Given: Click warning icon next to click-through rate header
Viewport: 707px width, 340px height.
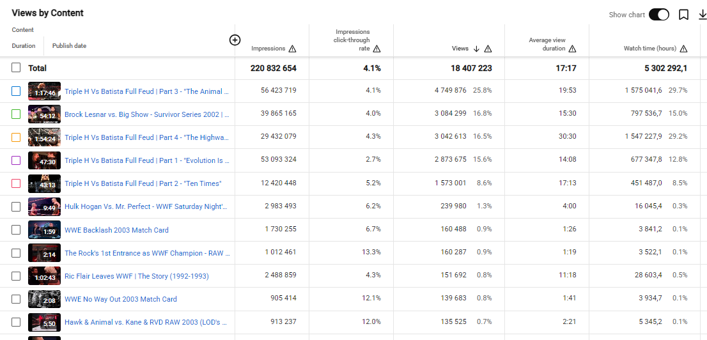Looking at the screenshot, I should [377, 49].
